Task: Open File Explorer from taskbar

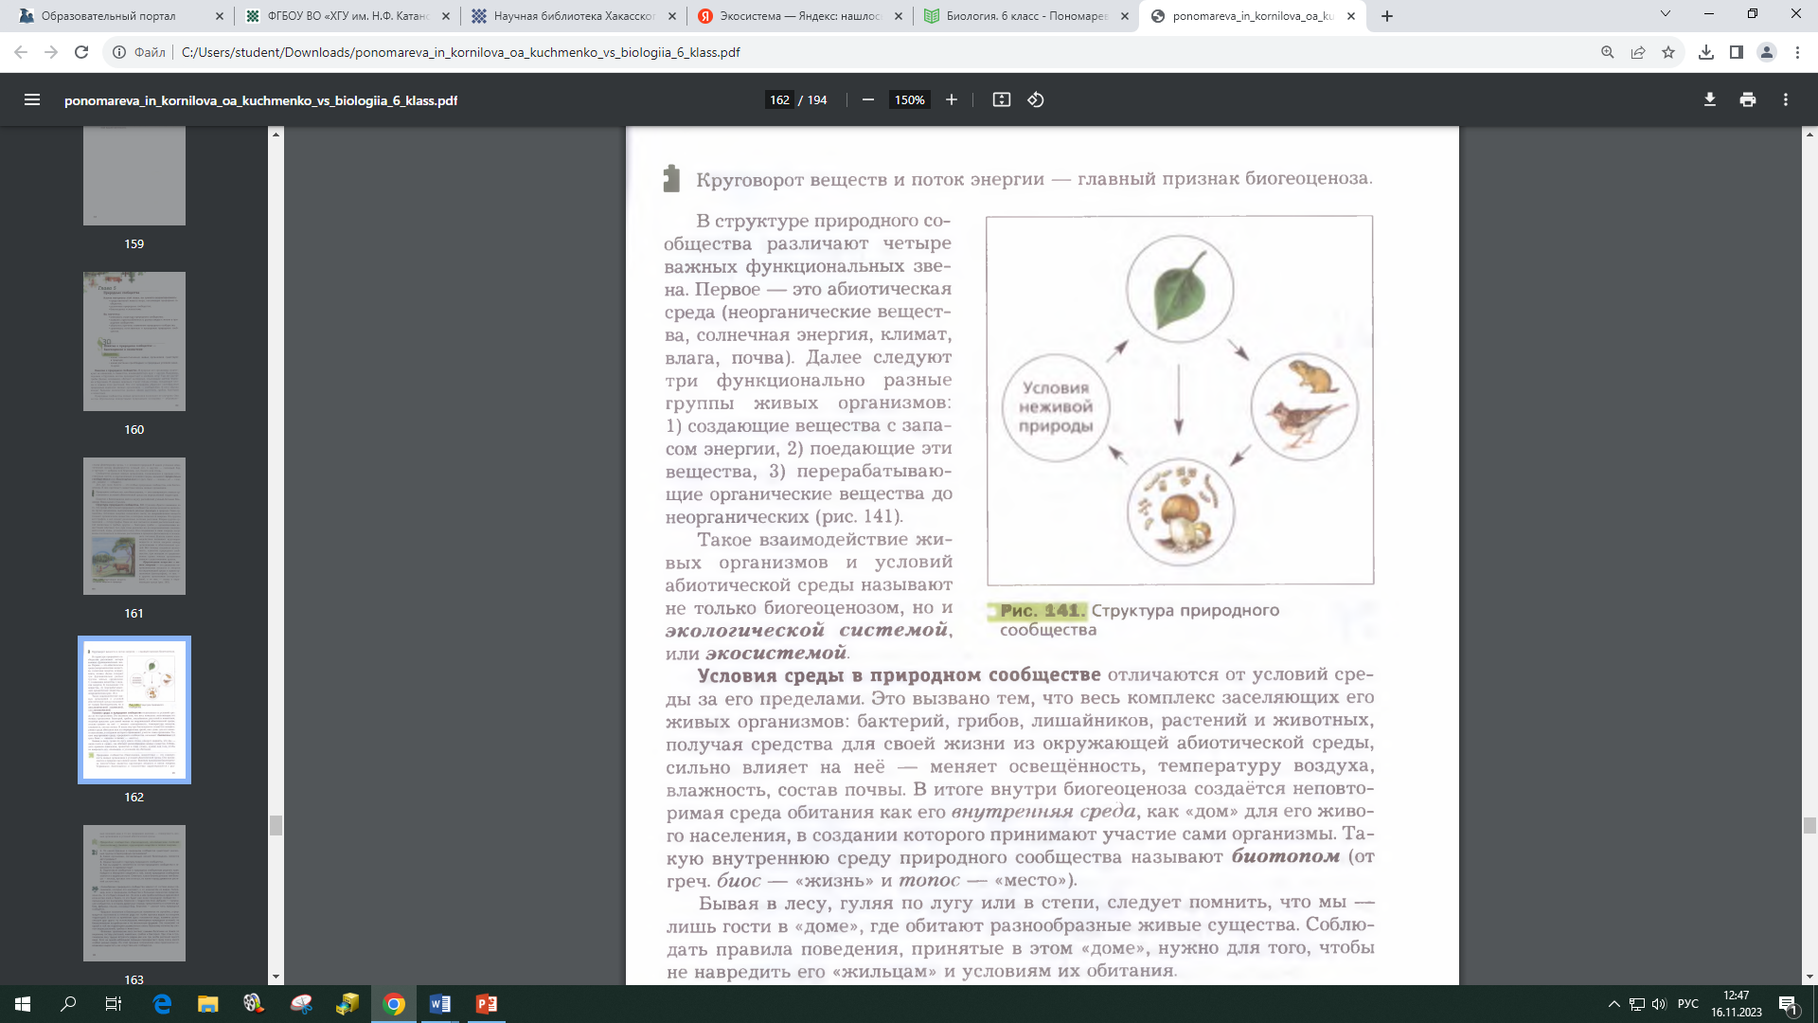Action: 207,1004
